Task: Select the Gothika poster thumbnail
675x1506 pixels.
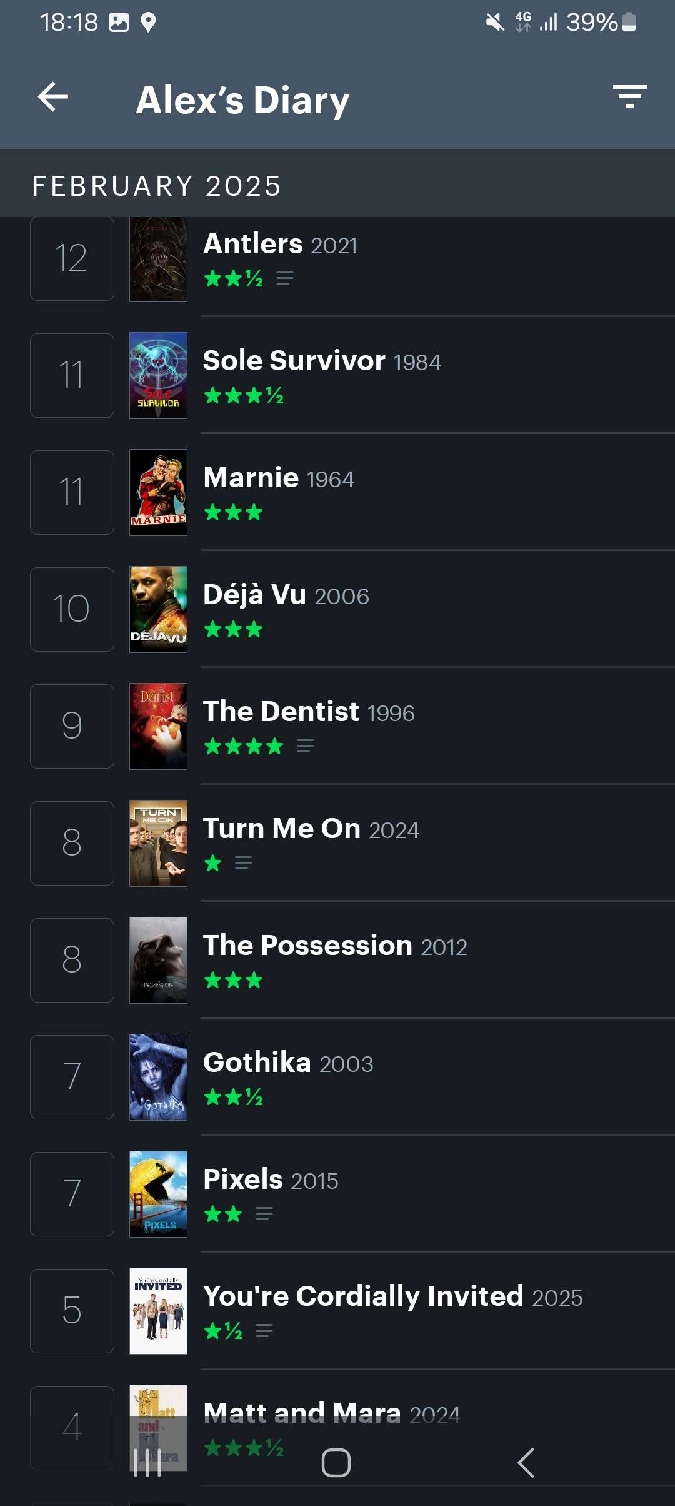Action: point(158,1077)
